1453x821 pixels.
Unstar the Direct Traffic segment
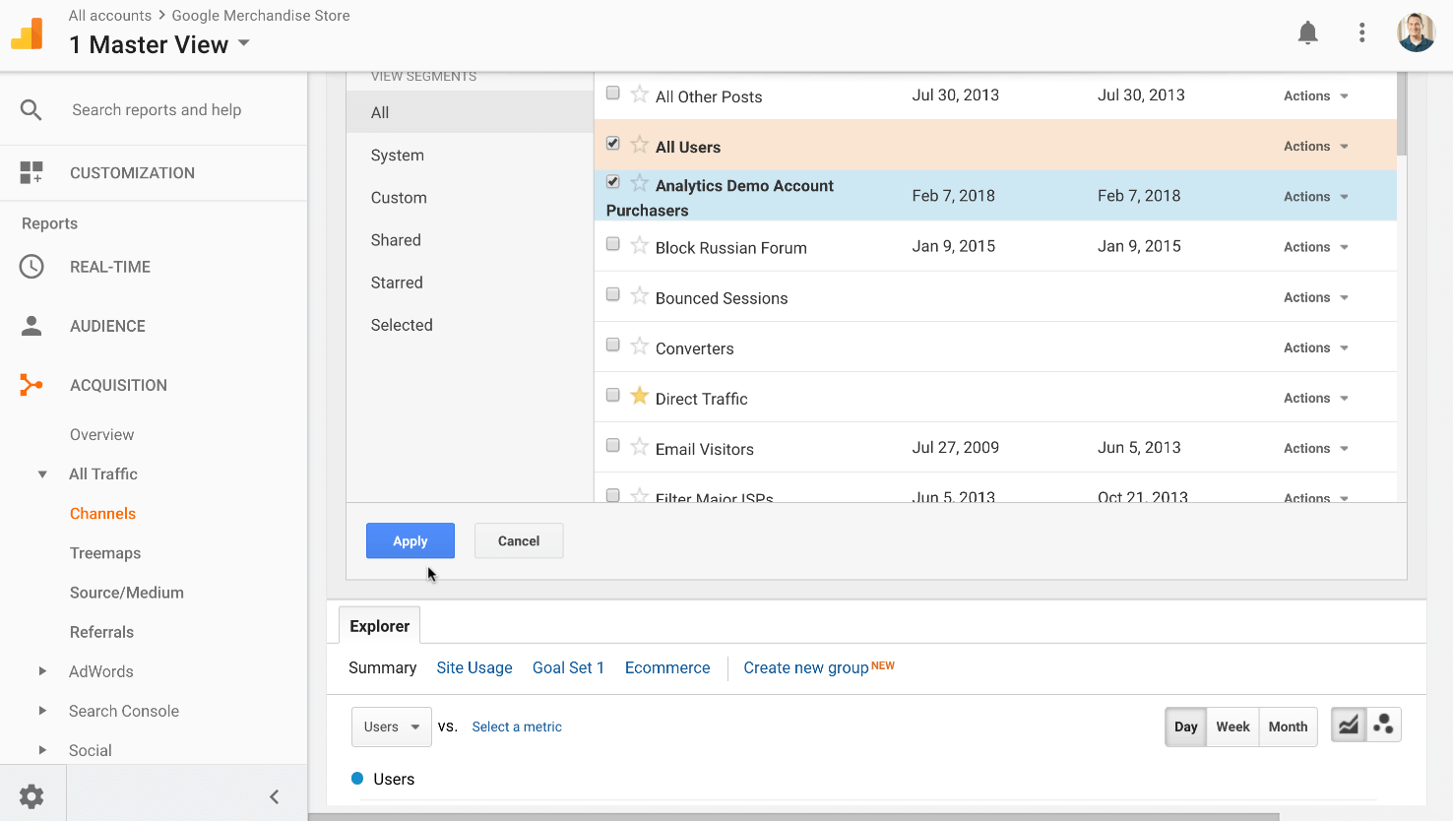(x=639, y=396)
